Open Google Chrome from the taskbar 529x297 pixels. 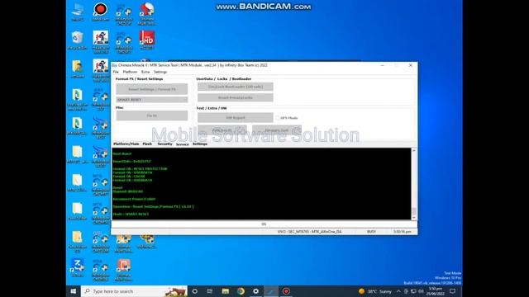(x=241, y=291)
